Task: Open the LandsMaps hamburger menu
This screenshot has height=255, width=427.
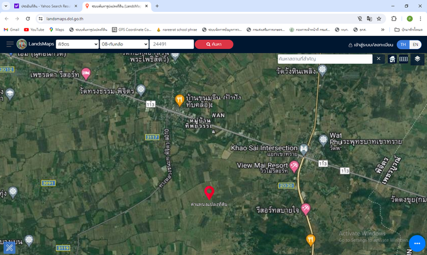Action: point(10,44)
